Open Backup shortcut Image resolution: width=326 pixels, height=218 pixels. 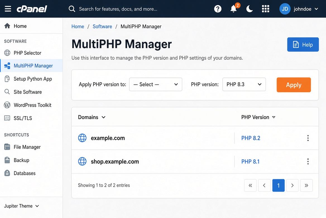31,160
